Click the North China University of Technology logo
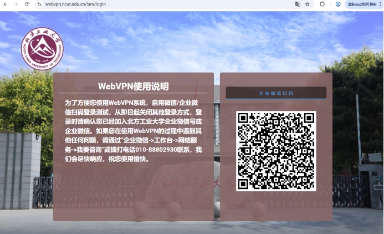This screenshot has width=384, height=234. (42, 48)
